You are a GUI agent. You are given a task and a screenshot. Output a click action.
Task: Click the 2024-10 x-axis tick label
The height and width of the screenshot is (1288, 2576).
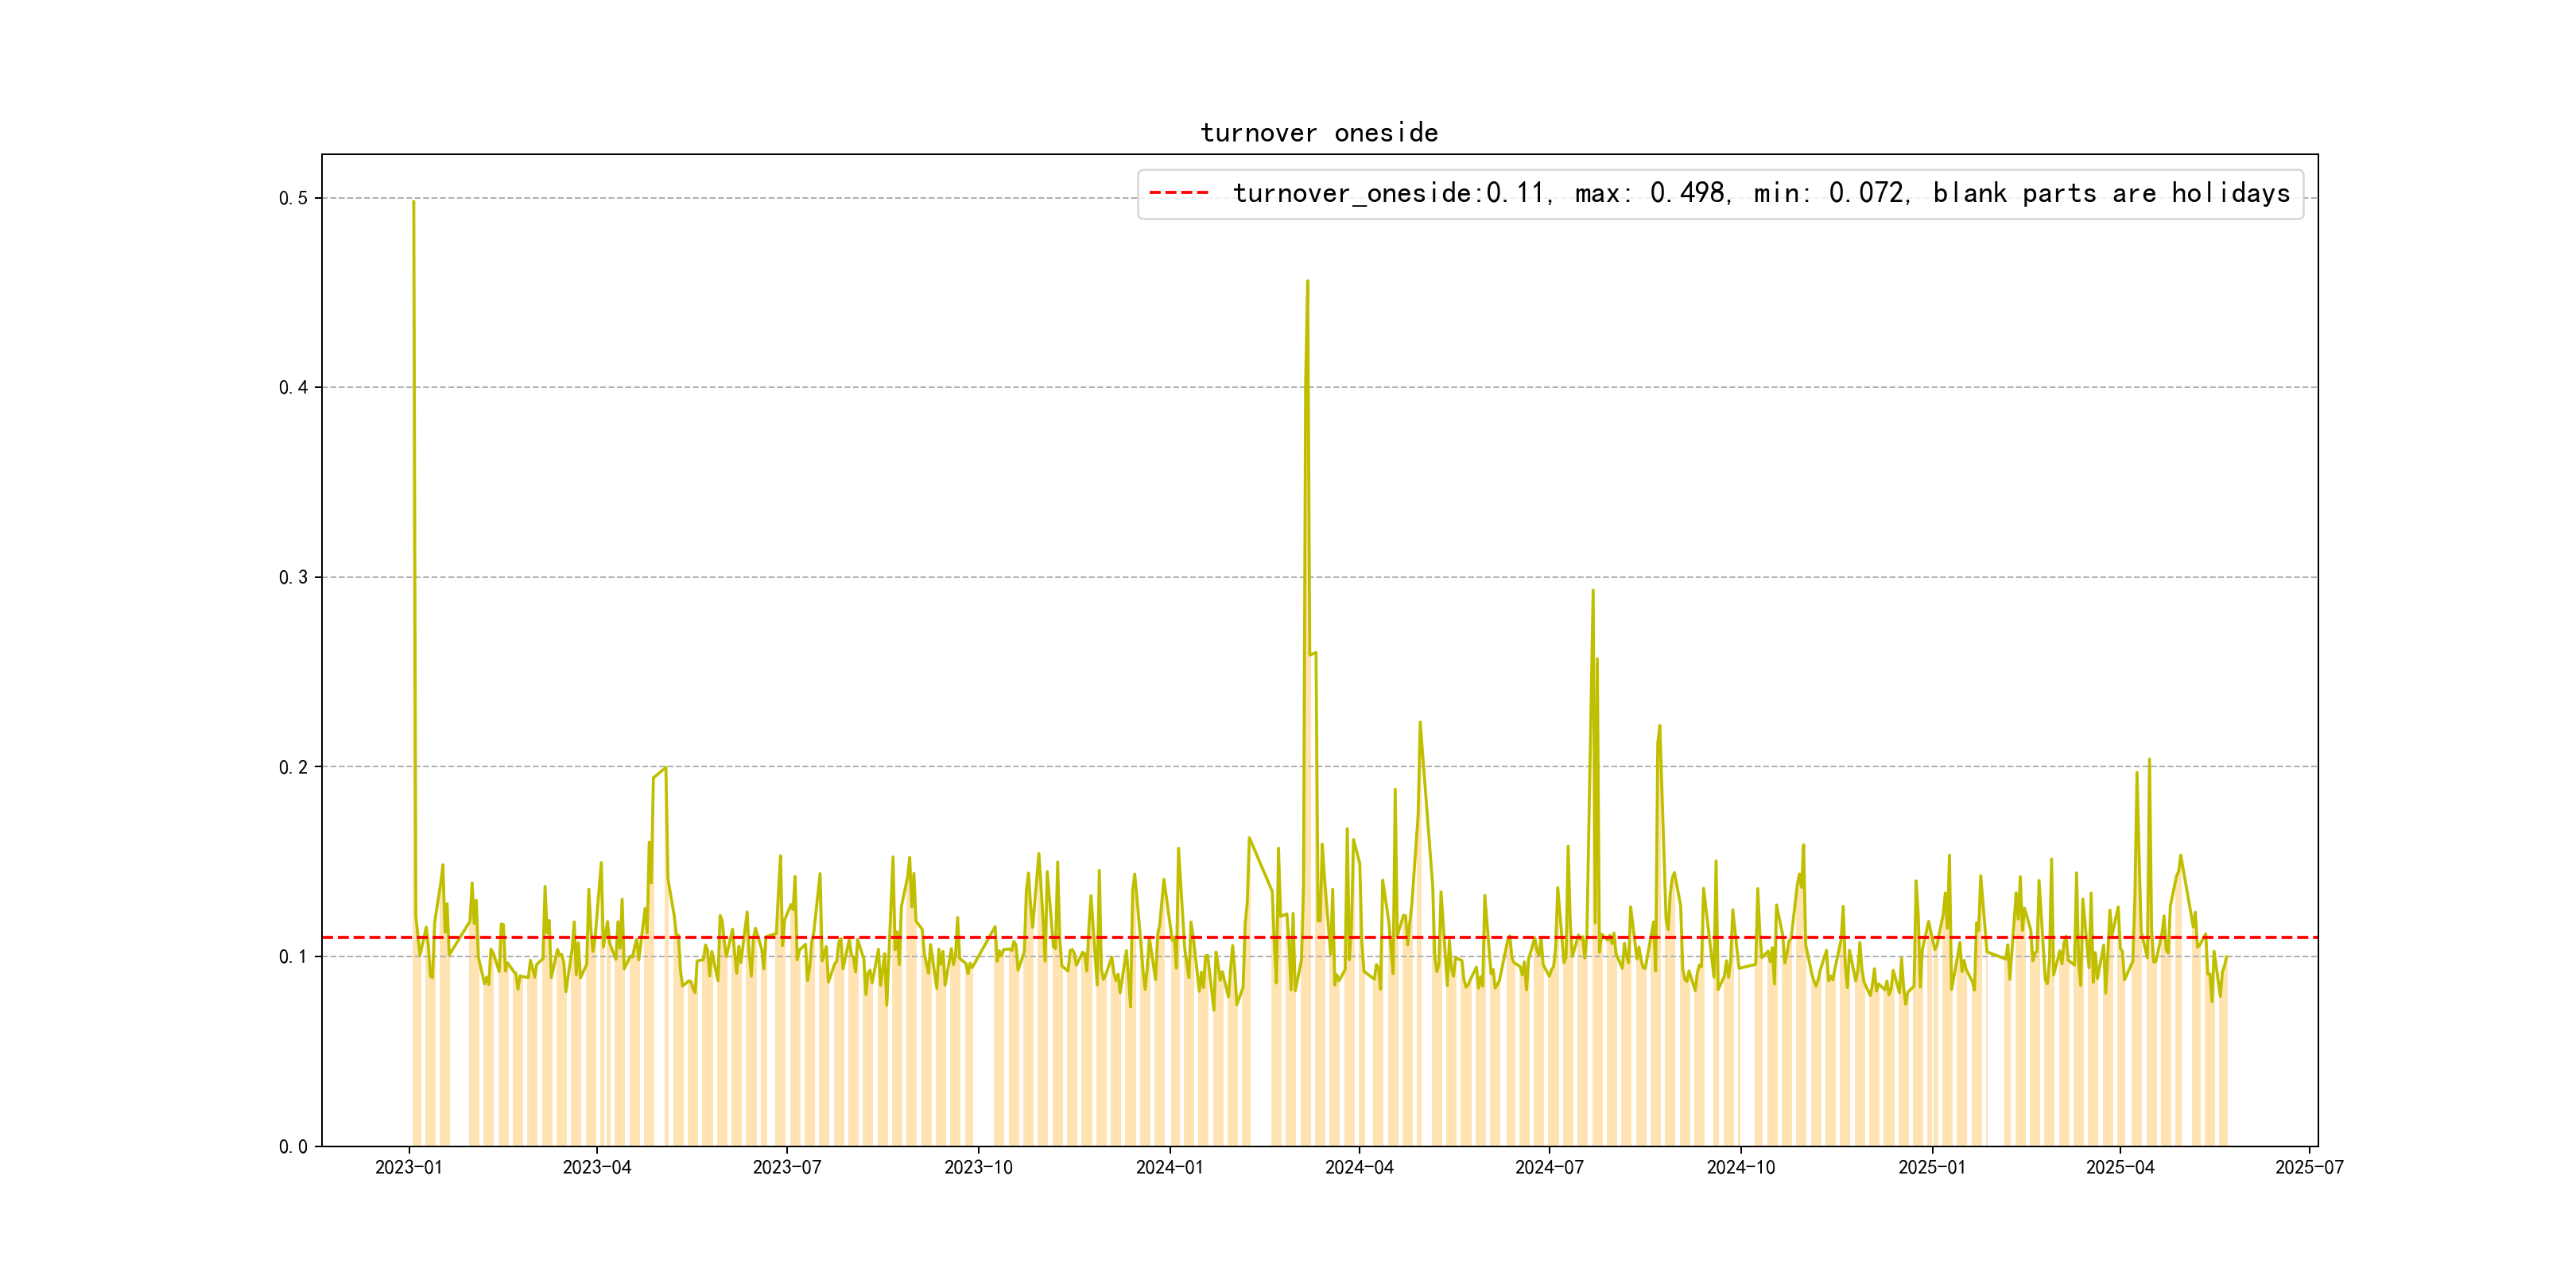pos(1741,1168)
